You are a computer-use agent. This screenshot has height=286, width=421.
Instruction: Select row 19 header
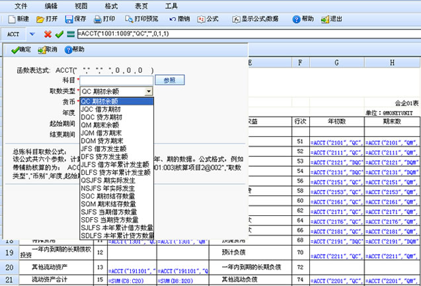click(9, 252)
